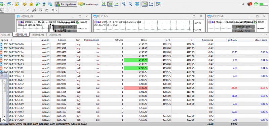Click Enable SELL in right MESU21 chart
Viewport: 269px width, 129px height.
(x=243, y=31)
